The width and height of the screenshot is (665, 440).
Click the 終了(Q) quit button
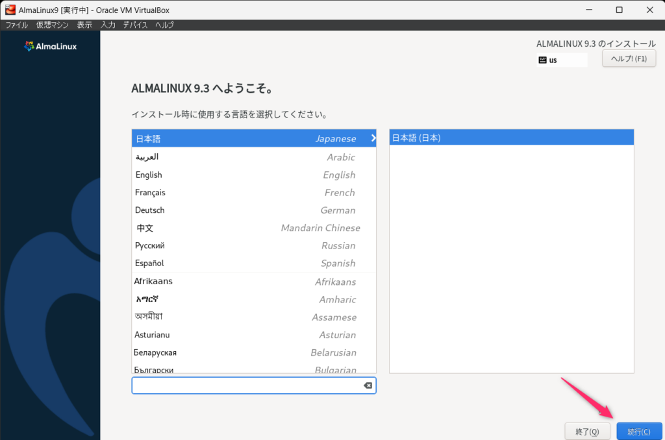587,432
